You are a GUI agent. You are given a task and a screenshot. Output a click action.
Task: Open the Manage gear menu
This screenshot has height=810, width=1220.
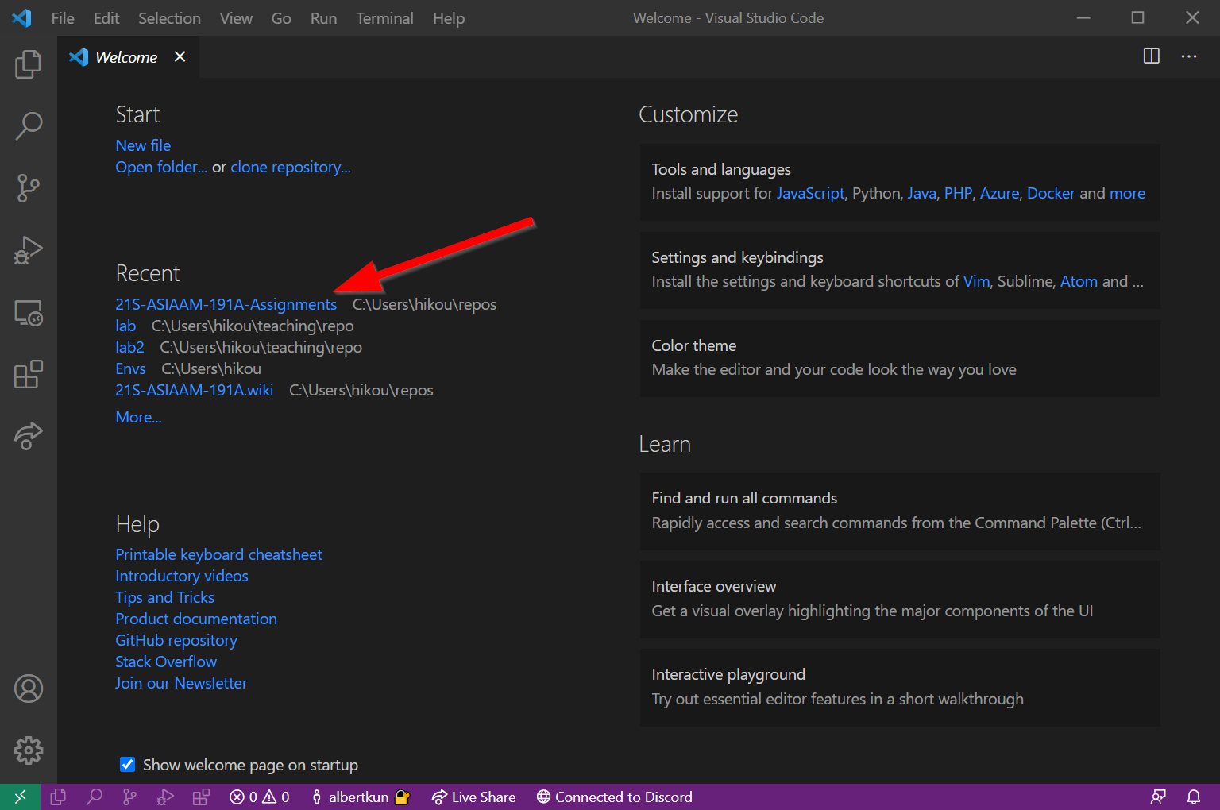(x=29, y=750)
